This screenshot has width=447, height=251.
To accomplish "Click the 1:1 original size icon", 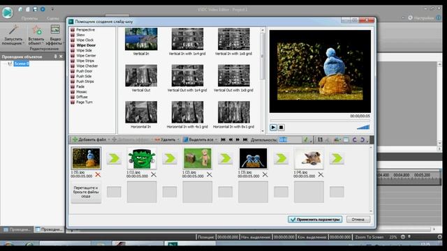I will click(320, 139).
